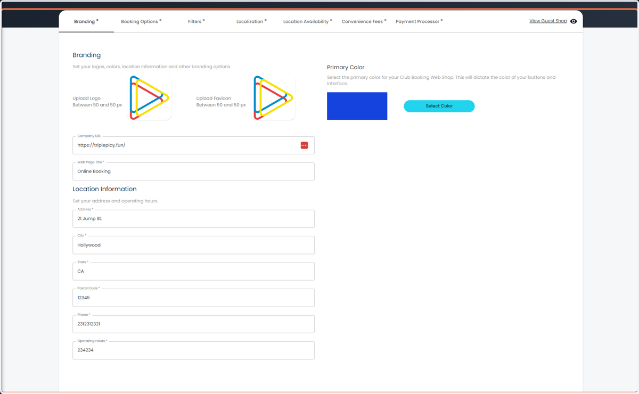The height and width of the screenshot is (394, 639).
Task: Open the Branding tab
Action: [86, 22]
